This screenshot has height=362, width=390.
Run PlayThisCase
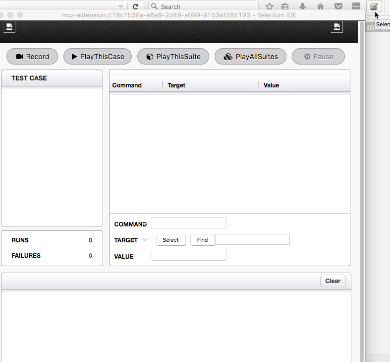[x=98, y=57]
